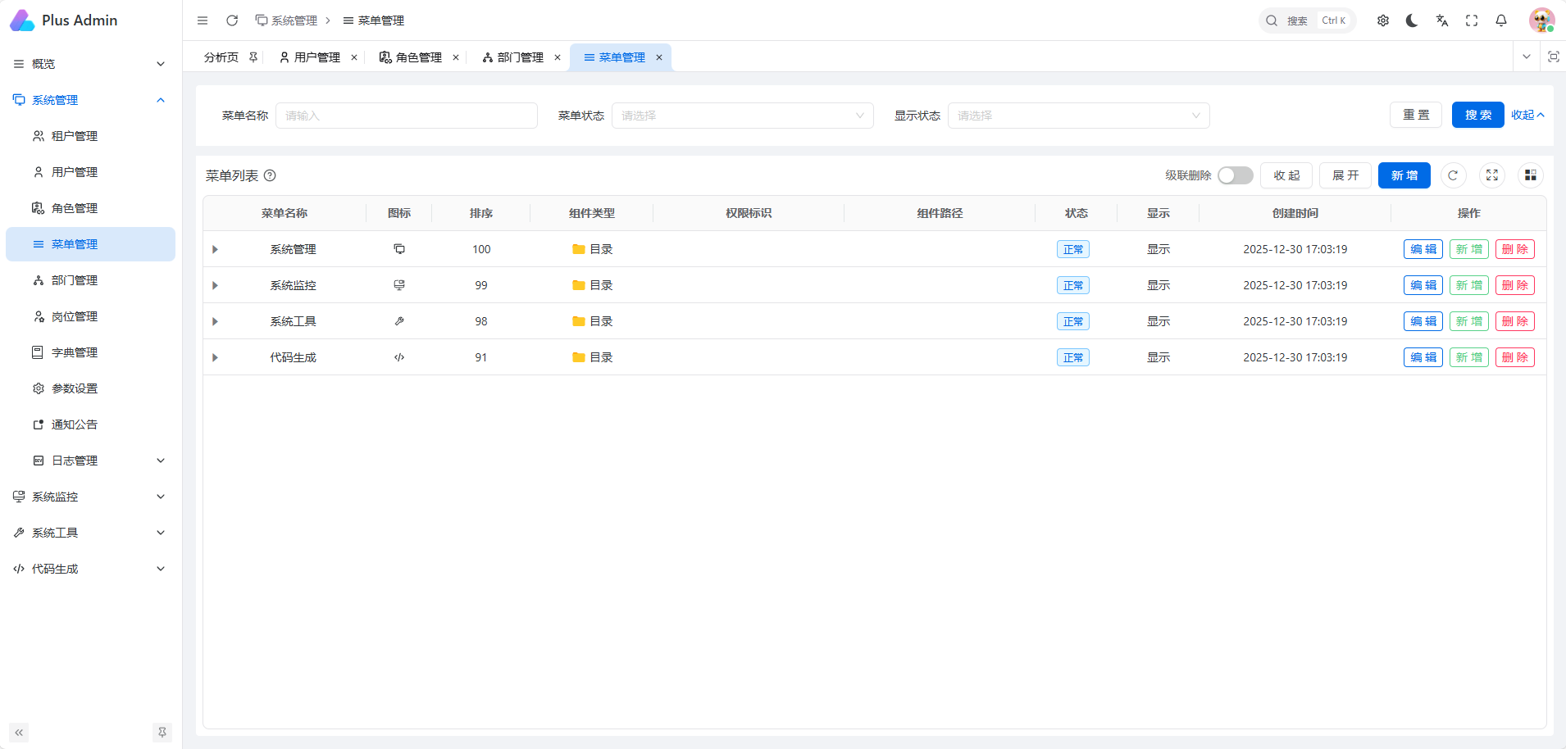Close the 部门管理 tab

click(558, 57)
